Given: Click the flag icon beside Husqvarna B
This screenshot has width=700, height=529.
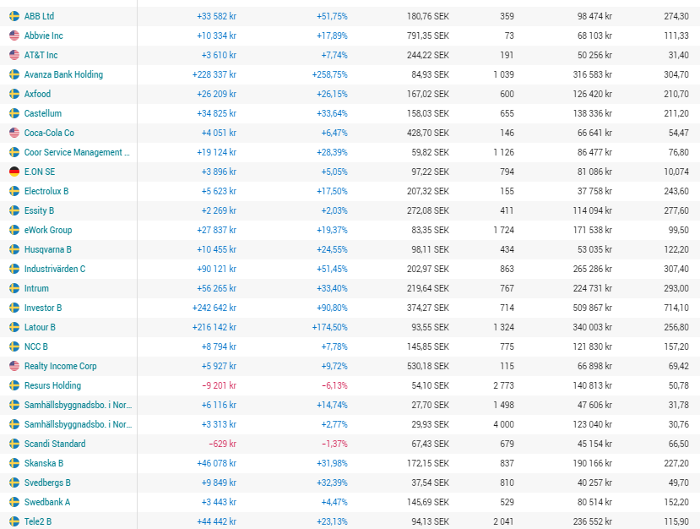Looking at the screenshot, I should pos(14,249).
